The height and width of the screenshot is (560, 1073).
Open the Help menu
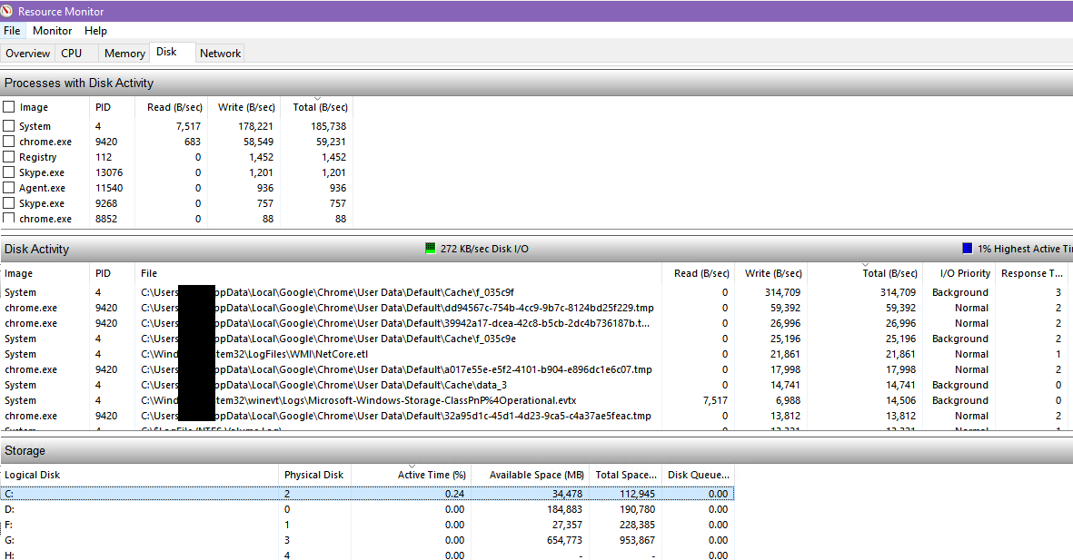95,31
